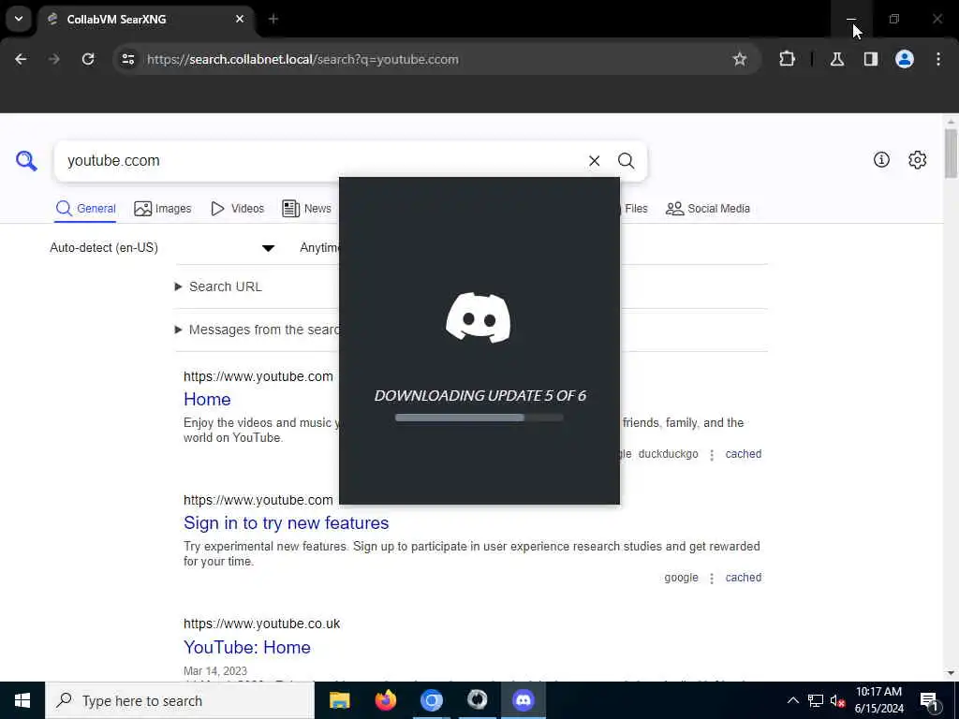Viewport: 959px width, 719px height.
Task: Open site information icon in address bar
Action: click(x=128, y=59)
